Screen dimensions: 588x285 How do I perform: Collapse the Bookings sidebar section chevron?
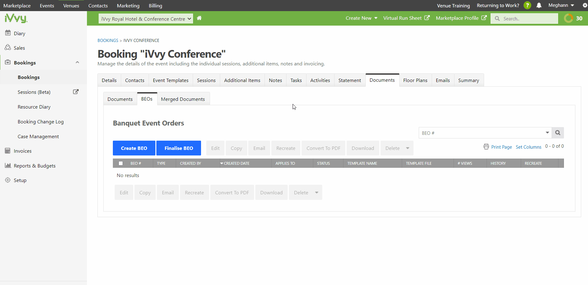(77, 62)
